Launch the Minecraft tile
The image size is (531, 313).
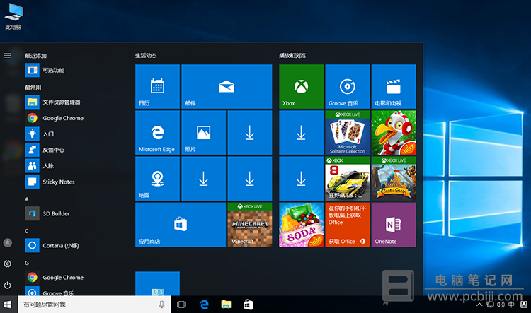pyautogui.click(x=250, y=225)
